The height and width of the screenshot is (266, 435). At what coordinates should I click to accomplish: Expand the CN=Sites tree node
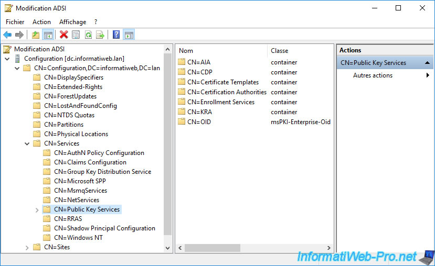[27, 247]
